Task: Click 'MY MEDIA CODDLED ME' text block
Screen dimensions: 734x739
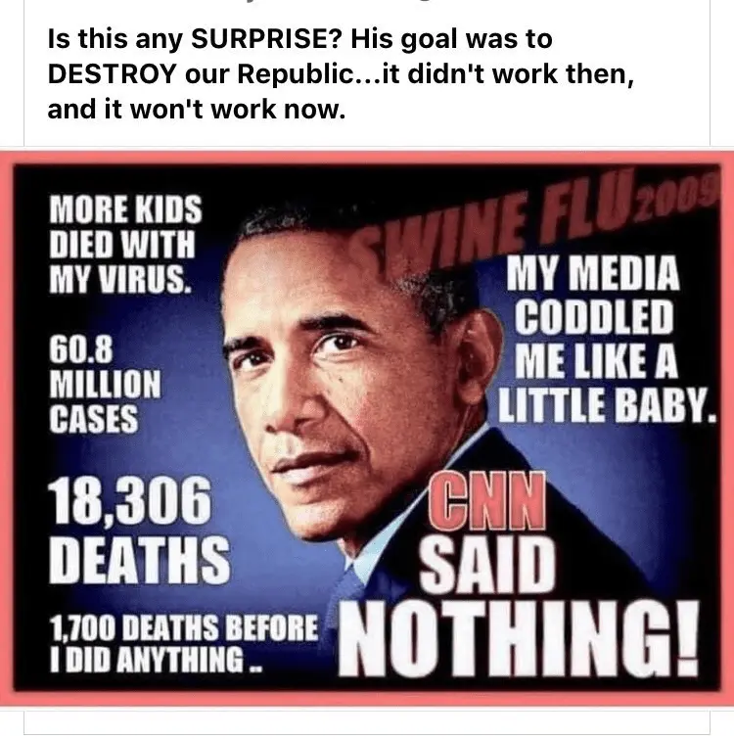Action: tap(595, 317)
